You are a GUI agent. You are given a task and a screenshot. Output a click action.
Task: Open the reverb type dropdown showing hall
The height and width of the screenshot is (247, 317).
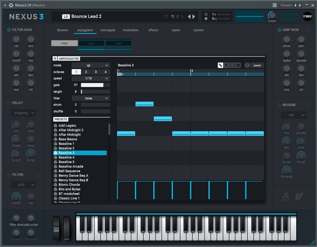(x=294, y=115)
